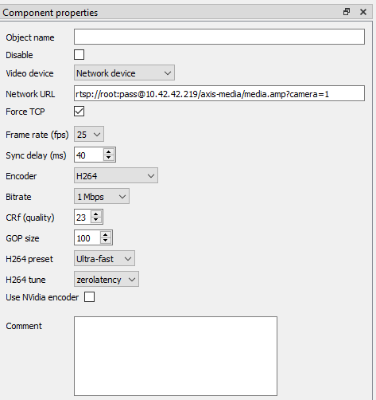Image resolution: width=376 pixels, height=400 pixels.
Task: Decrease Sync delay with down arrow
Action: click(x=109, y=158)
